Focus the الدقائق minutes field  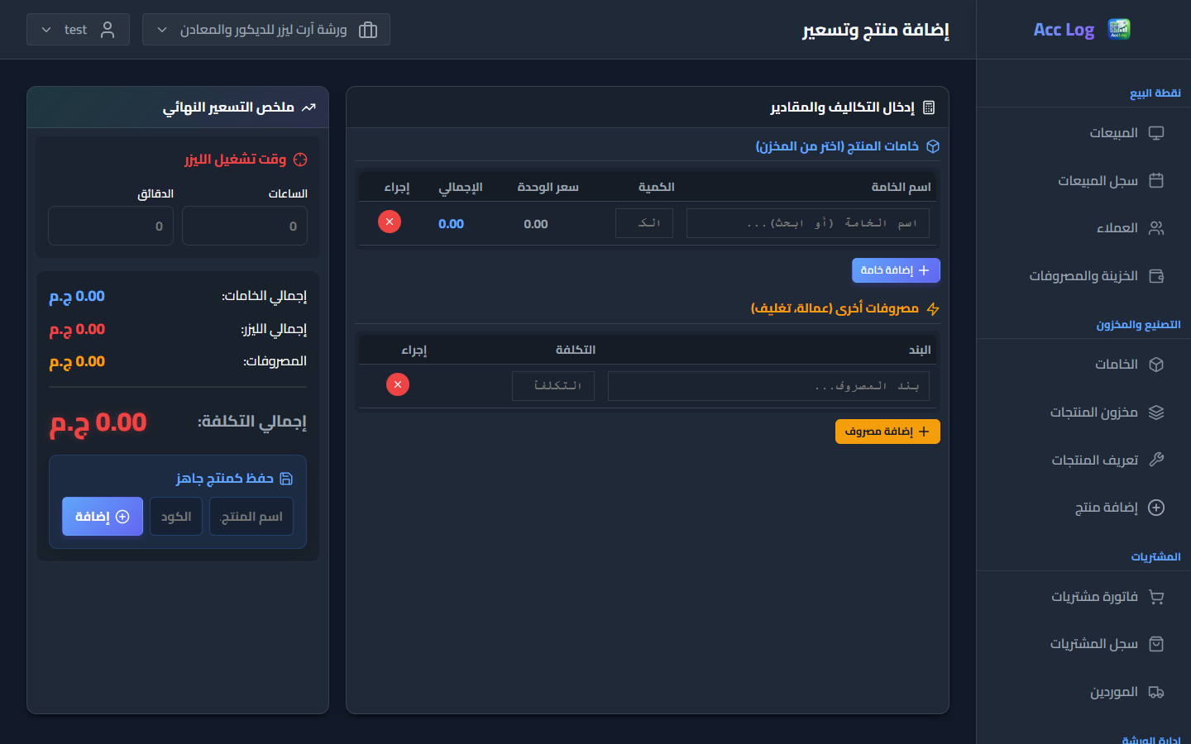click(x=111, y=226)
